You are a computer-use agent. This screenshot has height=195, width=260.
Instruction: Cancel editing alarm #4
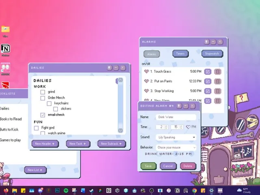tap(168, 166)
